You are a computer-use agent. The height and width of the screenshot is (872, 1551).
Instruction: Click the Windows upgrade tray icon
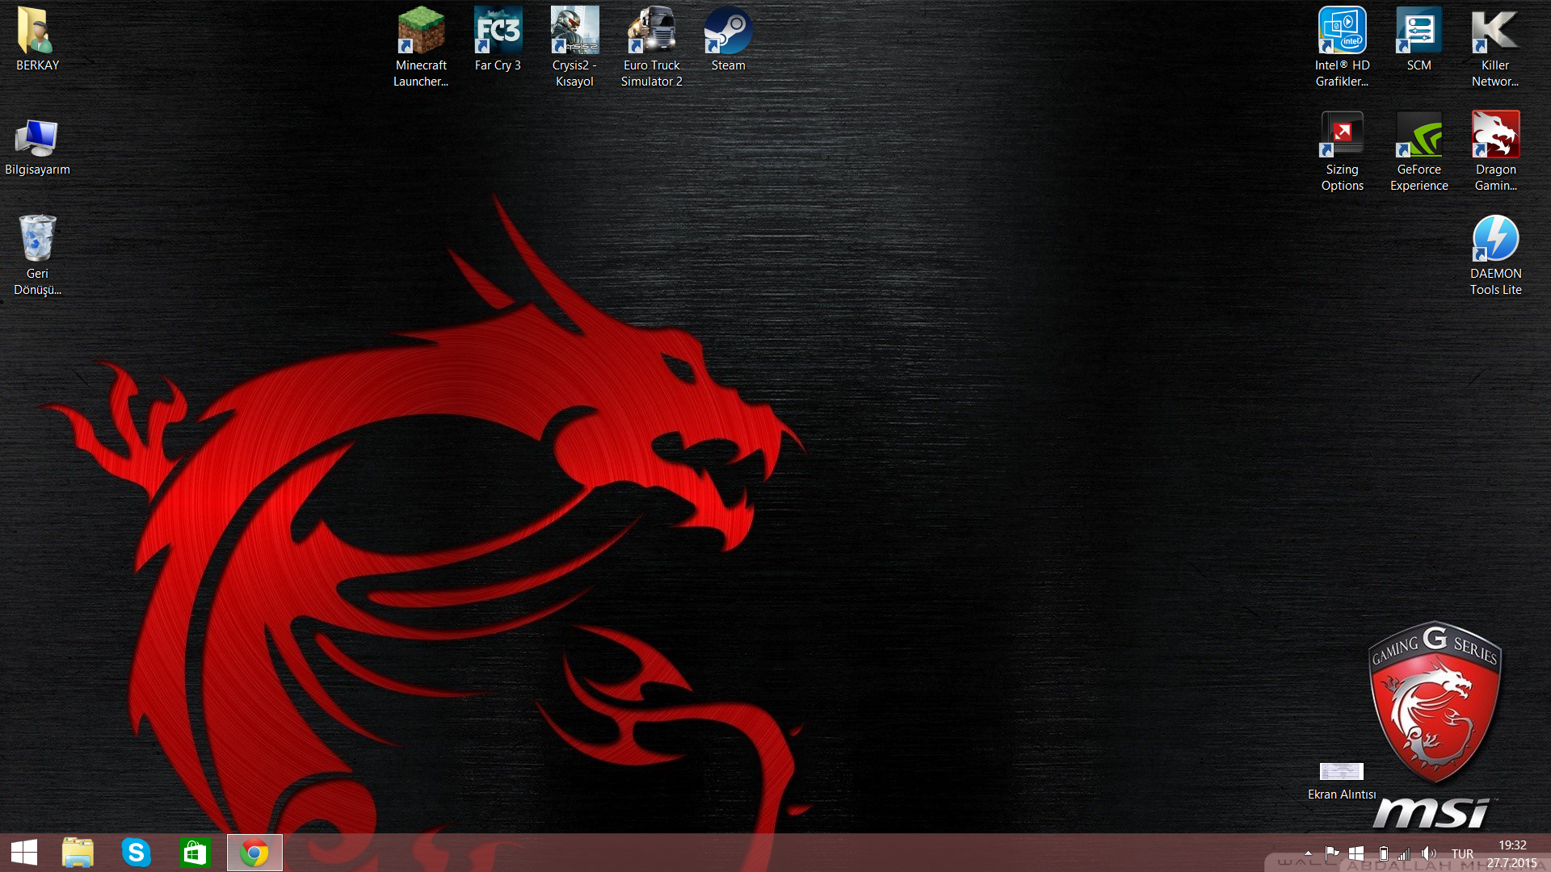pyautogui.click(x=1357, y=853)
